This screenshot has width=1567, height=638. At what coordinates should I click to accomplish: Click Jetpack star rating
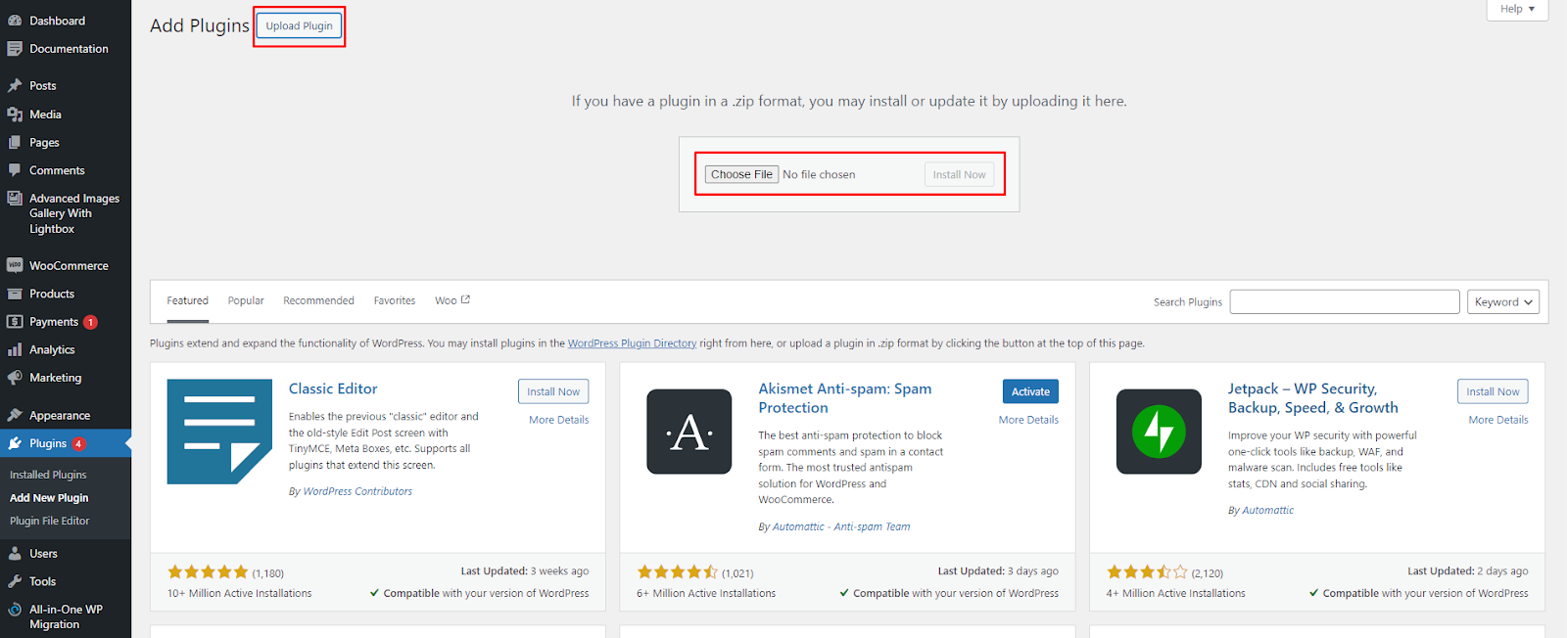click(1147, 572)
